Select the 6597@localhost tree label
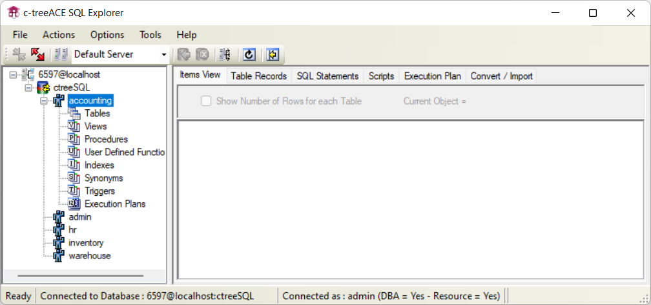The height and width of the screenshot is (305, 651). point(69,75)
